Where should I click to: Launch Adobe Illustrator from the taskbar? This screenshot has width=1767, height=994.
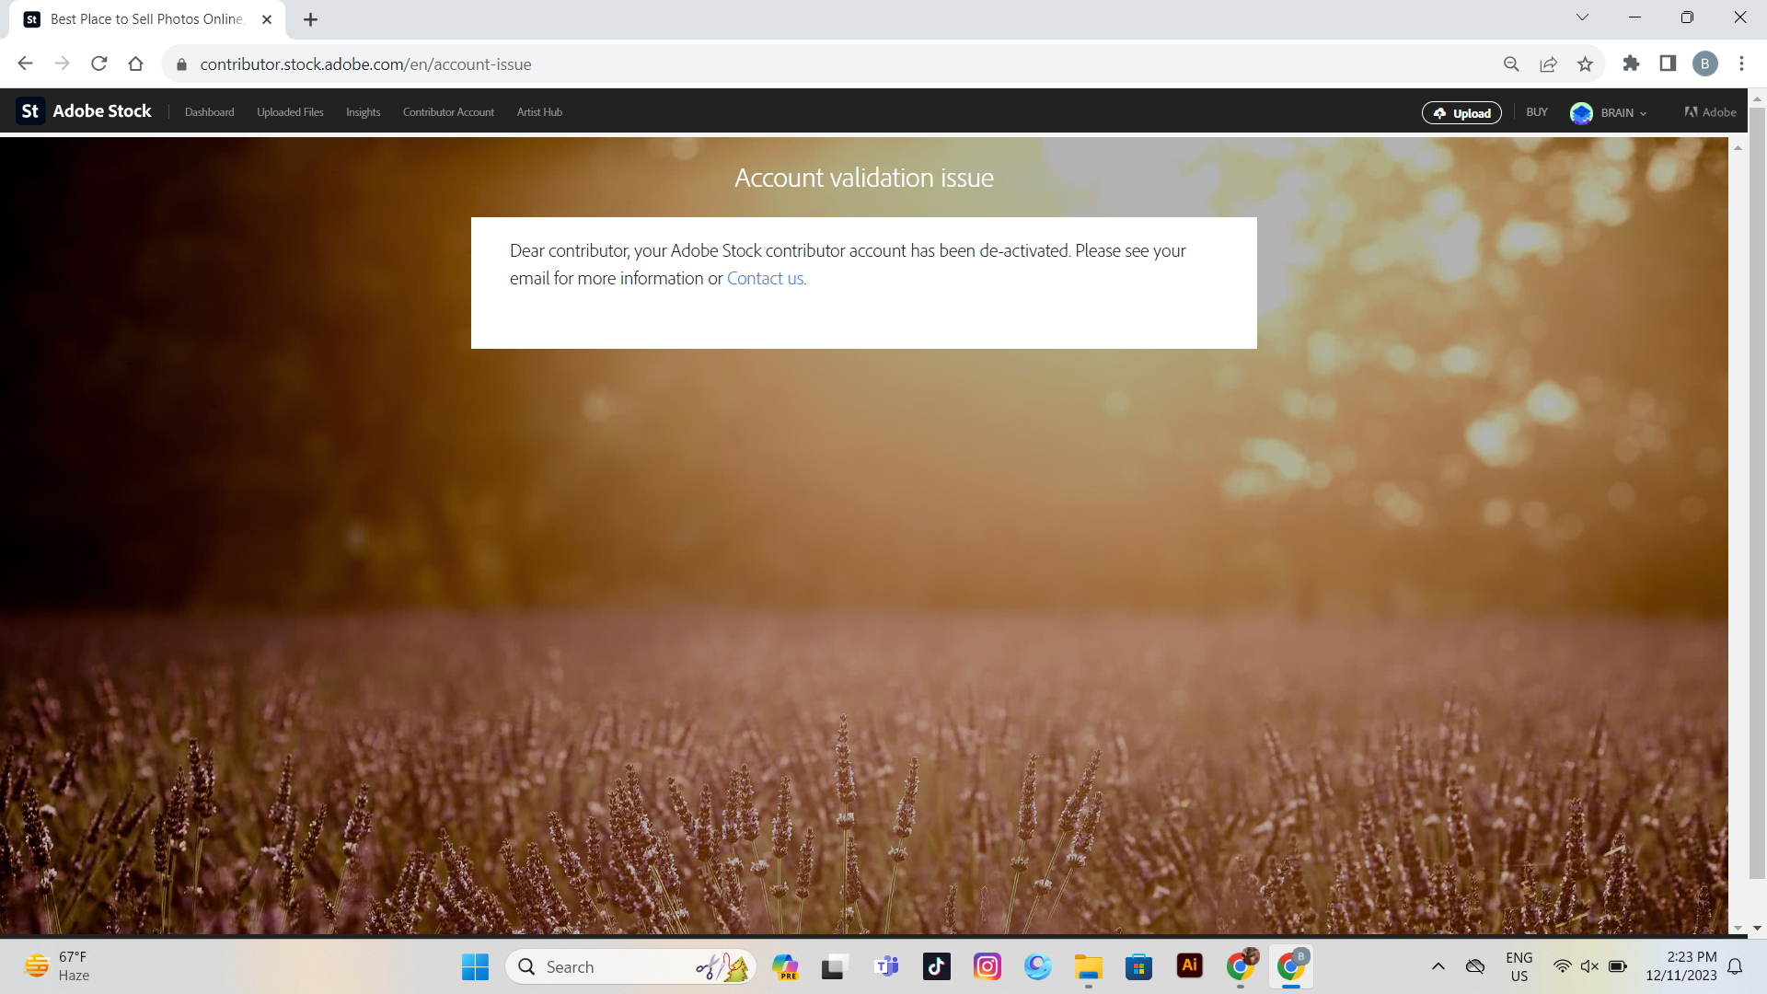coord(1189,966)
